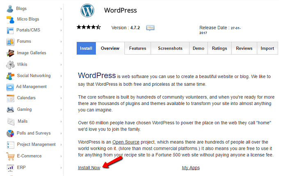Select the Gaming controller icon

coord(10,110)
